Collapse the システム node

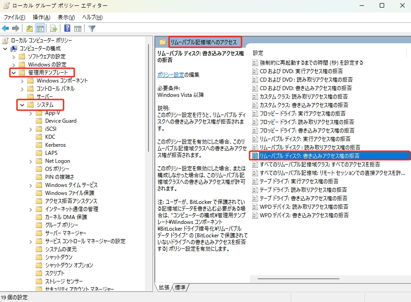coord(21,105)
